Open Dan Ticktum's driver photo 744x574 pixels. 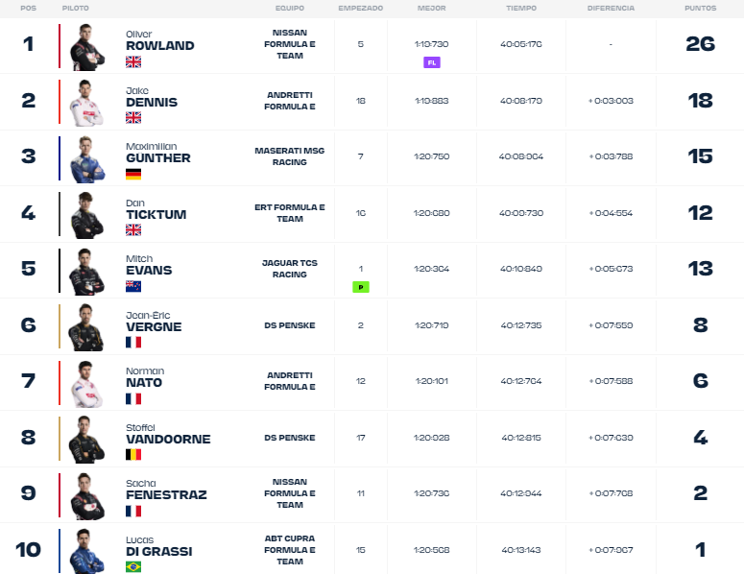[86, 215]
